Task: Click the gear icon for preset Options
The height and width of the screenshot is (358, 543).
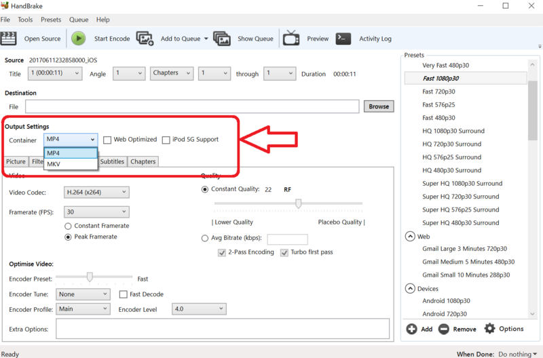Action: (x=489, y=328)
